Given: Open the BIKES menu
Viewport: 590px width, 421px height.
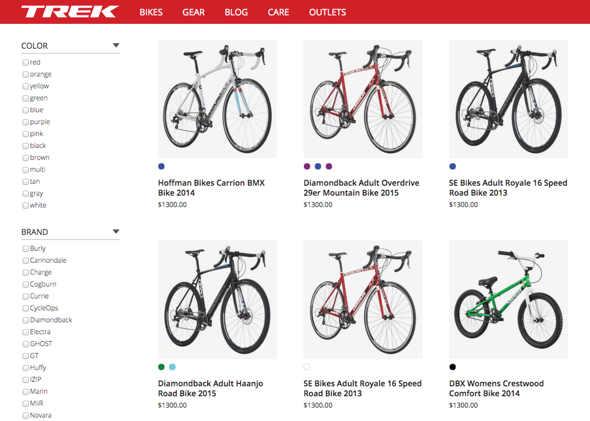Looking at the screenshot, I should 151,12.
